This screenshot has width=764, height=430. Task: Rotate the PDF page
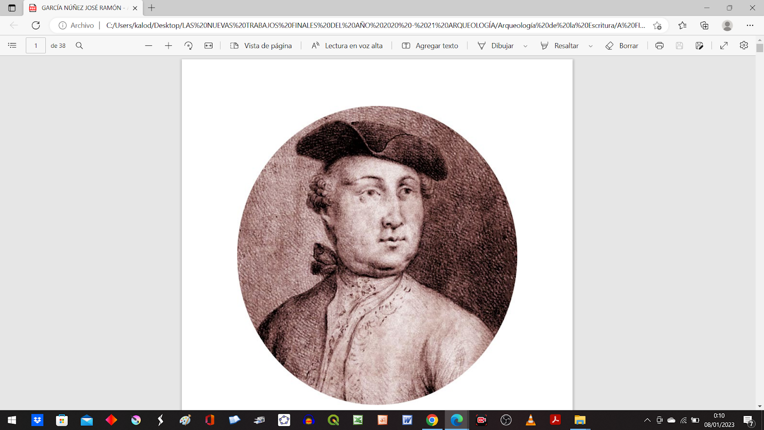coord(189,45)
